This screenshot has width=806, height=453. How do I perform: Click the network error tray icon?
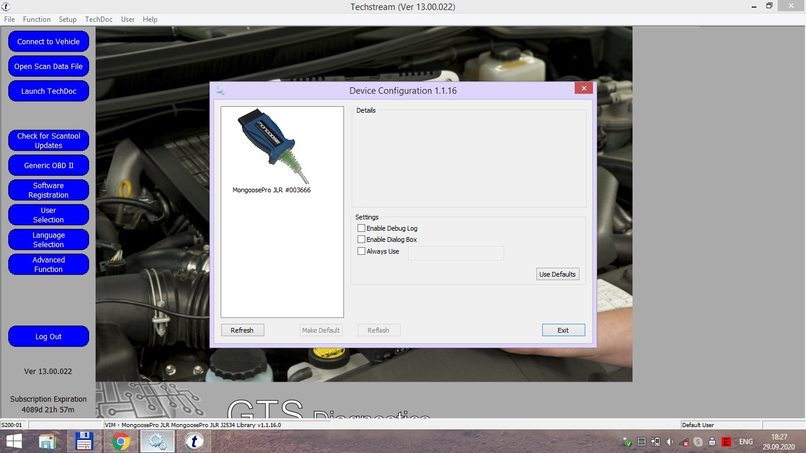click(684, 442)
